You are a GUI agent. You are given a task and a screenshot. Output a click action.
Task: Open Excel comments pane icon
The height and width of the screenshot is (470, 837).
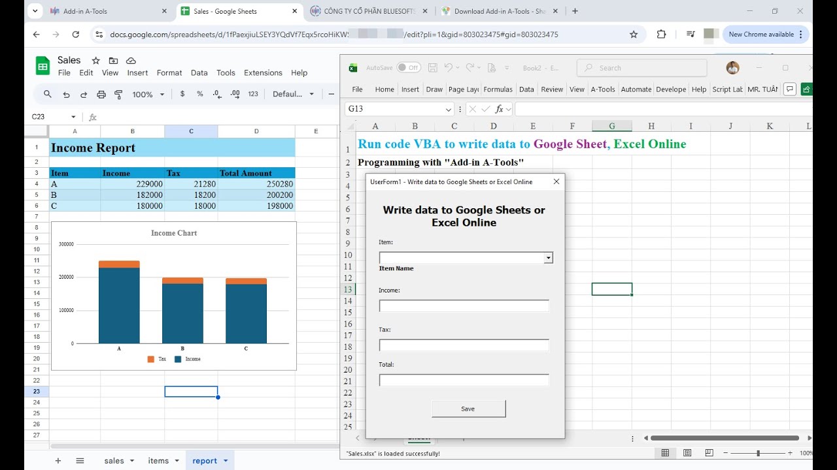tap(790, 89)
